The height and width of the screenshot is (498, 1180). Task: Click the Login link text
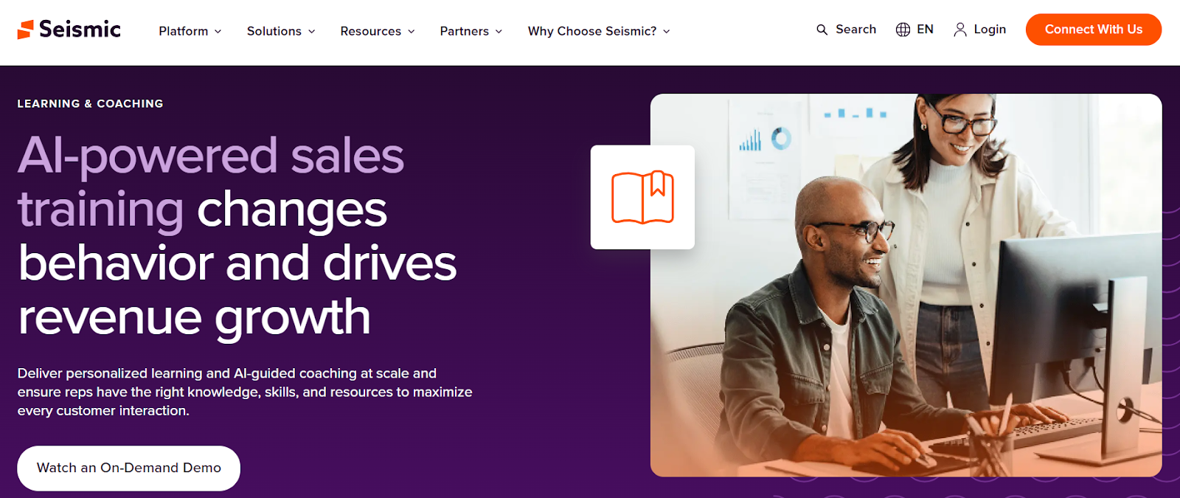click(x=990, y=30)
